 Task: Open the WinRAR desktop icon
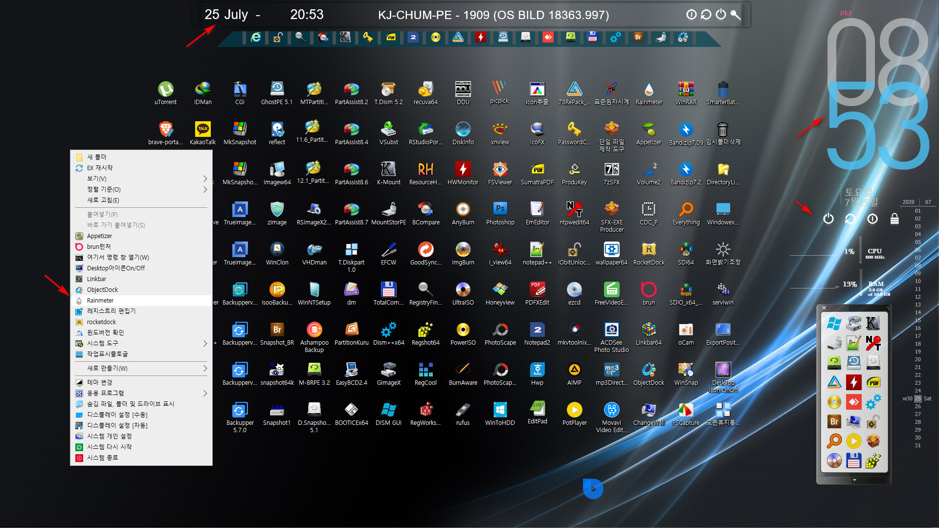[686, 93]
